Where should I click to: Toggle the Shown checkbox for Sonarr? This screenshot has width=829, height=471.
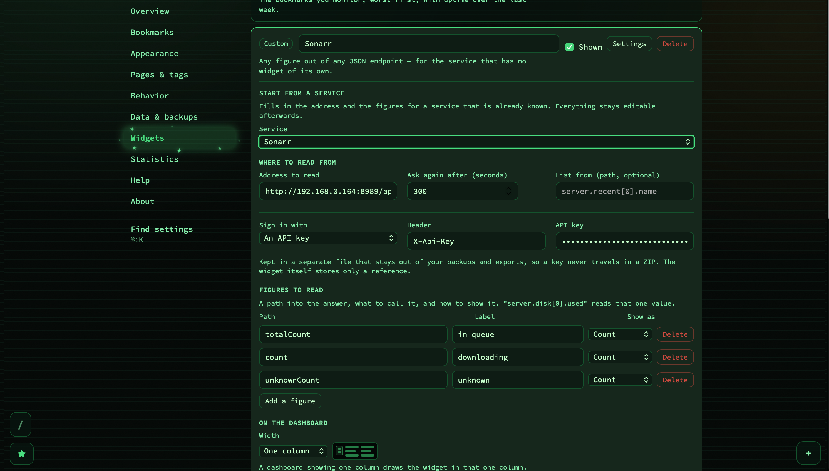569,47
